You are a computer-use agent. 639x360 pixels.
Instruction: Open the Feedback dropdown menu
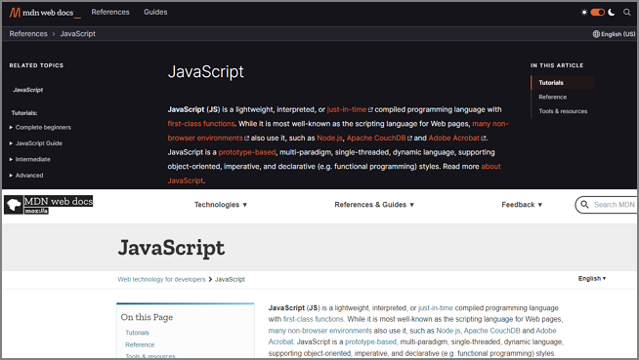tap(522, 205)
